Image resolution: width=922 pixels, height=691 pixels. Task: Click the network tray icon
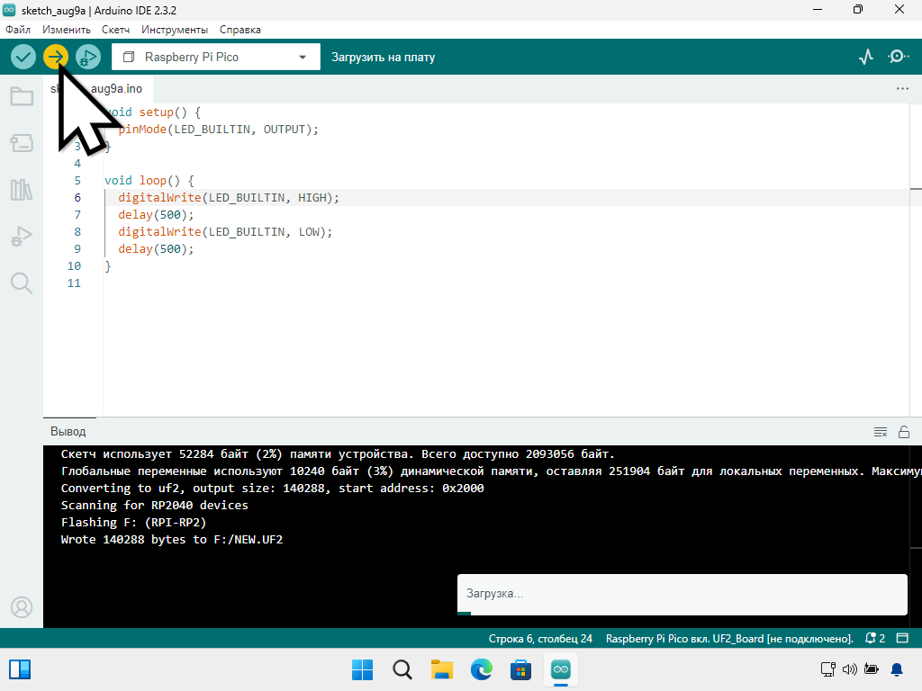click(x=828, y=669)
